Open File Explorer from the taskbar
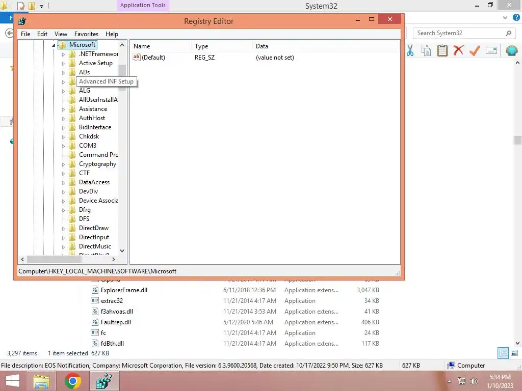522x391 pixels. (x=41, y=381)
